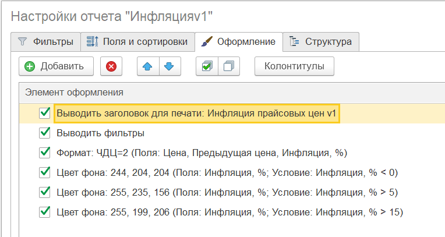Select row Цвет фона 255, 199, 206

pos(232,213)
